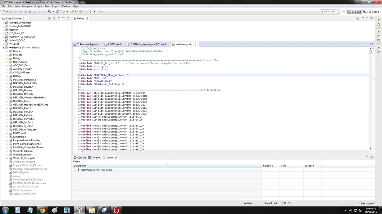This screenshot has width=382, height=214.
Task: Collapse All in Project Explorer toolbar
Action: tap(49, 18)
